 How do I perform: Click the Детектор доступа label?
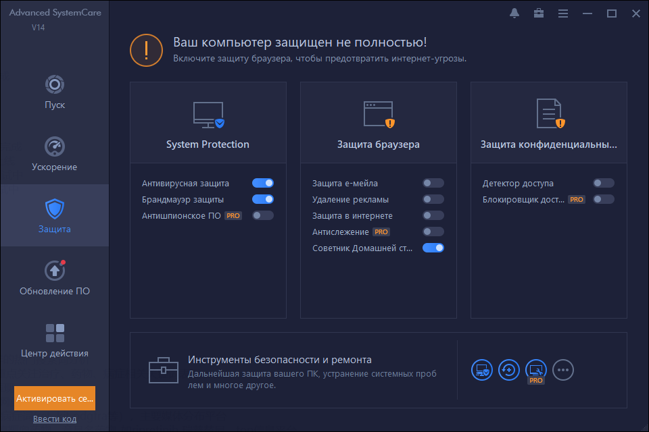[519, 183]
